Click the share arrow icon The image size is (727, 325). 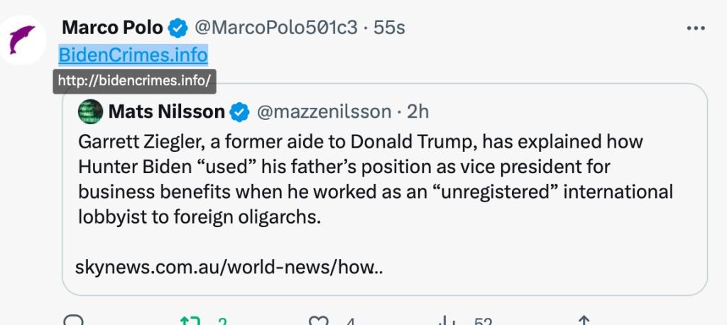coord(584,321)
